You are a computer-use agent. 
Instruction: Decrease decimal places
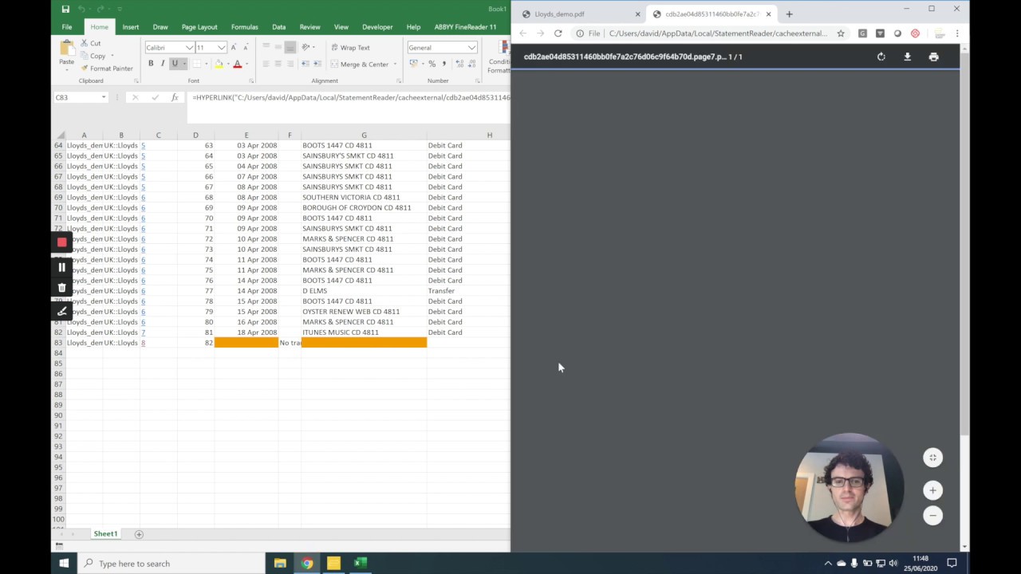pos(471,64)
